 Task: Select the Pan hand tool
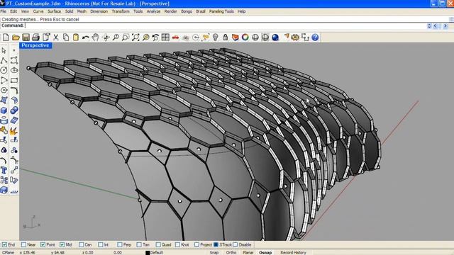[95, 38]
